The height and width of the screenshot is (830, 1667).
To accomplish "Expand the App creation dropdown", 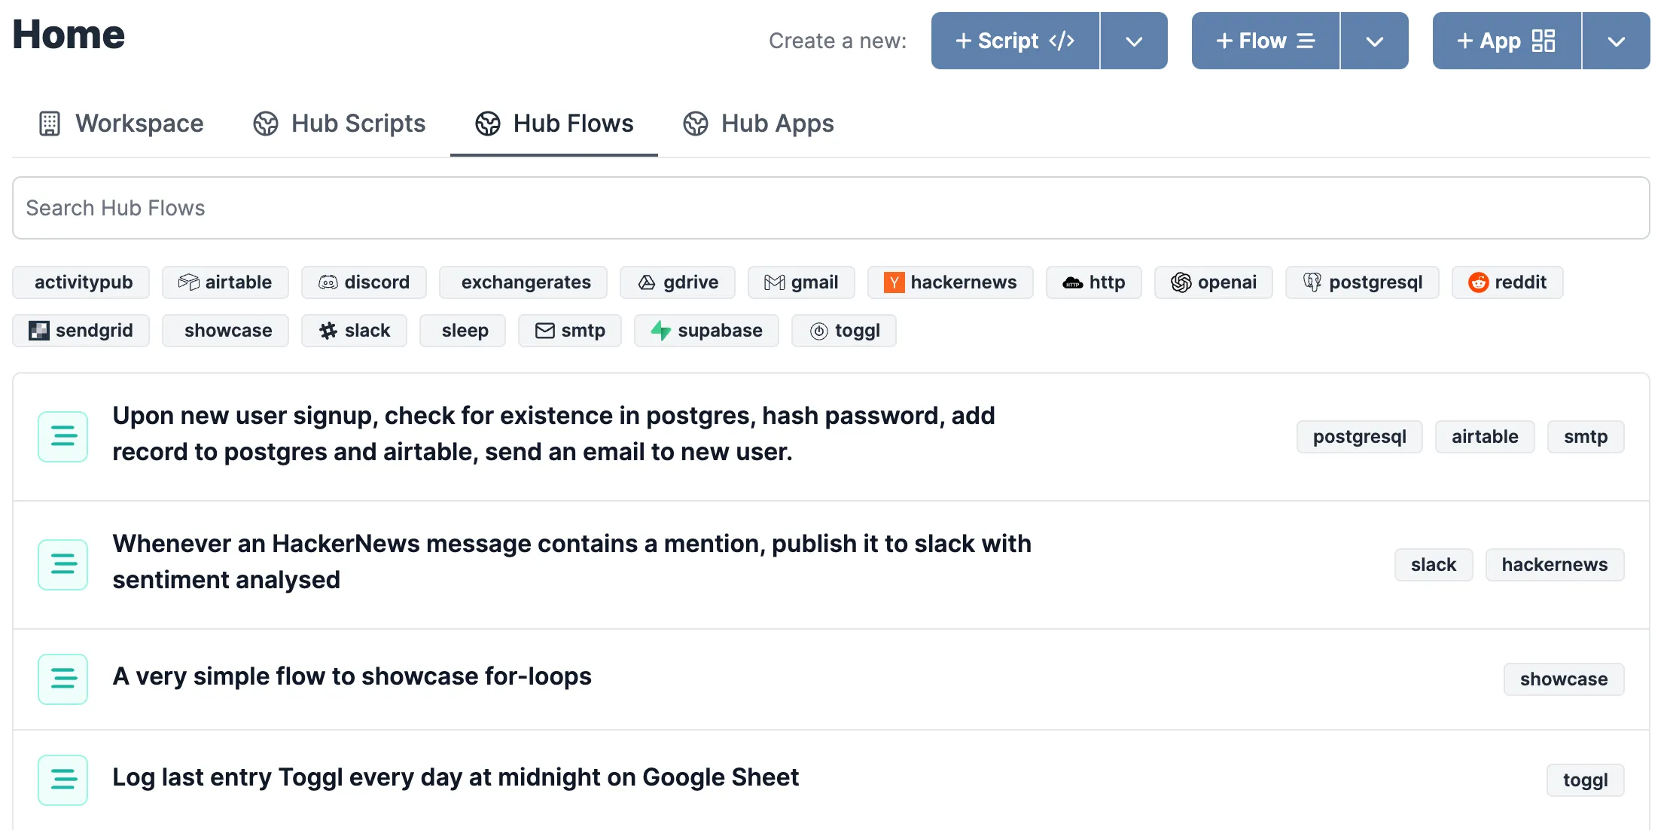I will [1616, 41].
